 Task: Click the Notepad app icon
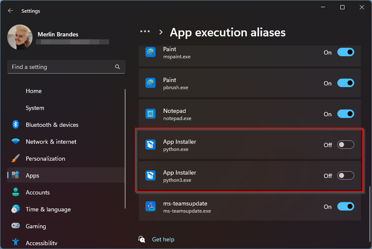[x=150, y=114]
